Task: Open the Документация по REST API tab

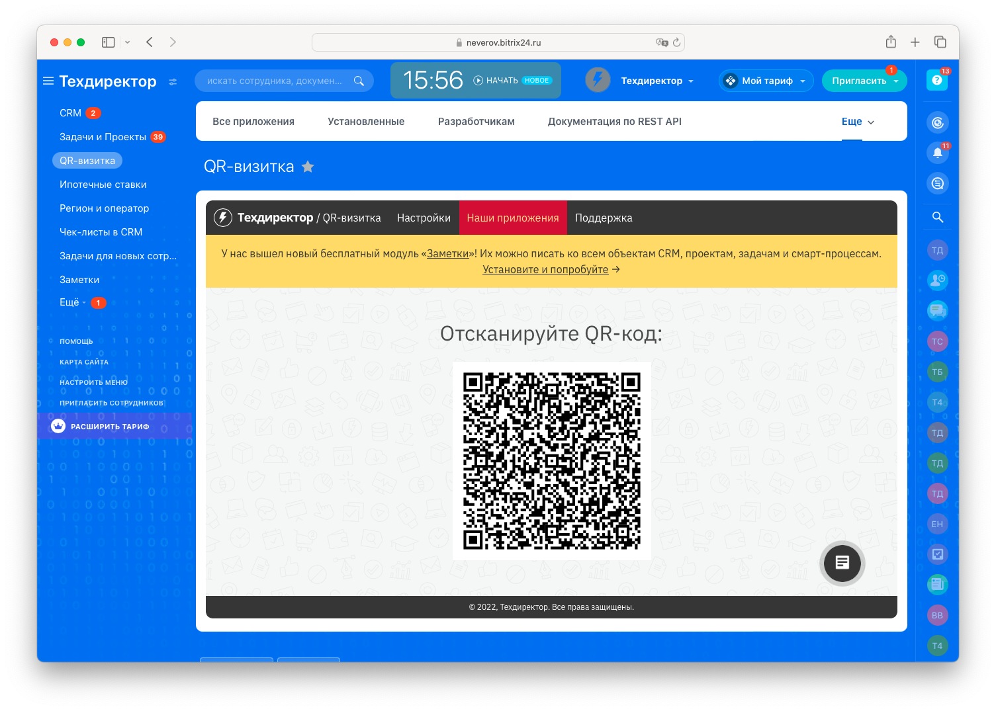Action: pyautogui.click(x=615, y=122)
